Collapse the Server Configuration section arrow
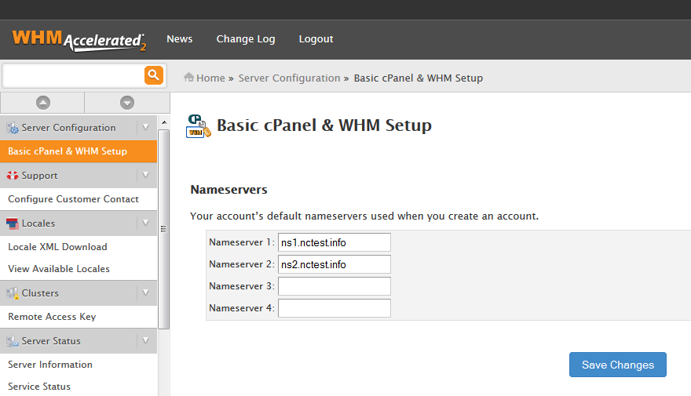Image resolution: width=691 pixels, height=396 pixels. tap(146, 127)
